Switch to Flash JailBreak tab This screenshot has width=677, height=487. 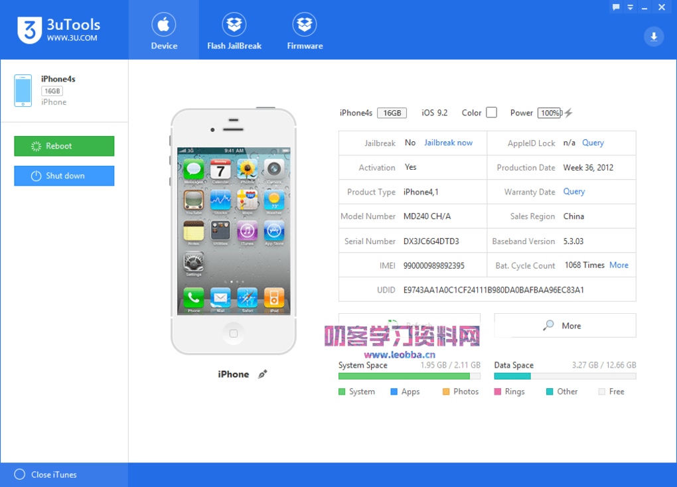pos(234,30)
